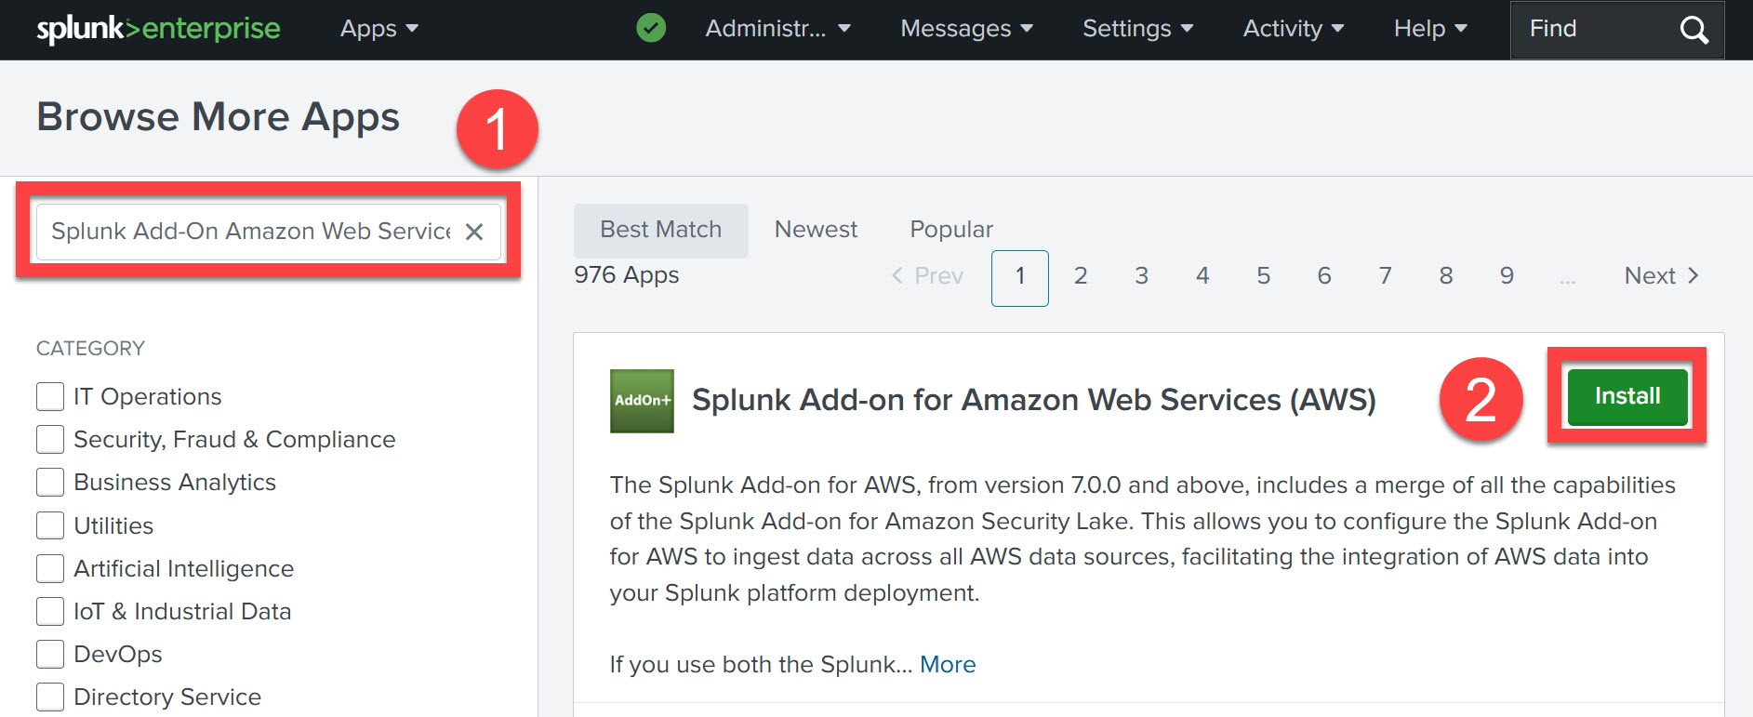Enable the Security, Fraud & Compliance filter
Image resolution: width=1753 pixels, height=717 pixels.
pos(50,438)
